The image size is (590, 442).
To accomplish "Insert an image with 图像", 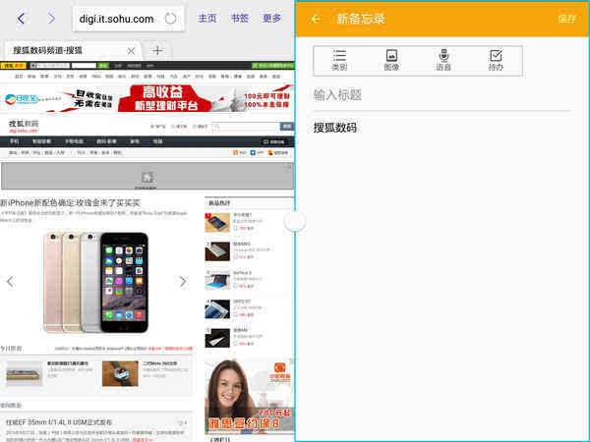I will (x=391, y=61).
